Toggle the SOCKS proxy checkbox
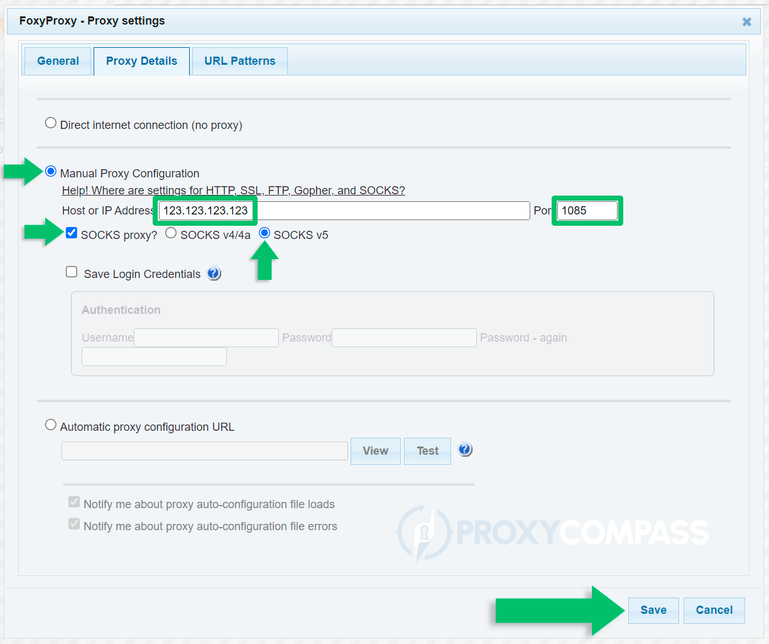Image resolution: width=769 pixels, height=644 pixels. [72, 233]
